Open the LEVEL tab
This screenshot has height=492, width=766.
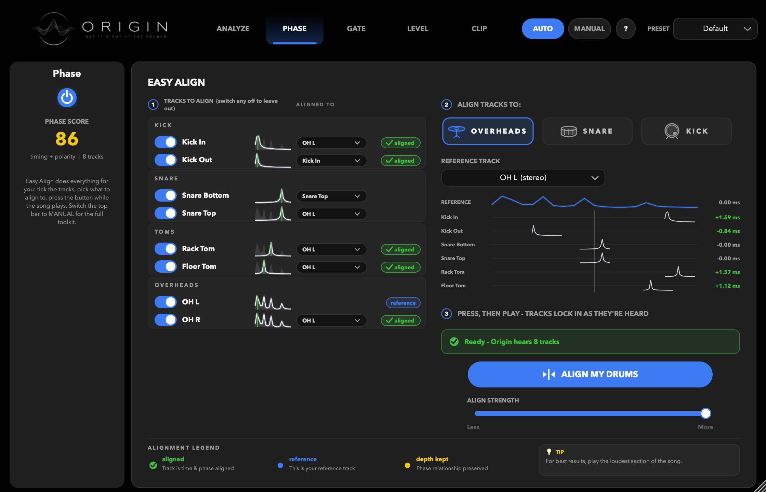coord(418,29)
